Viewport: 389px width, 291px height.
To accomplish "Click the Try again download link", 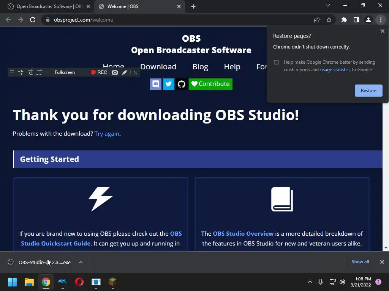I will coord(107,134).
